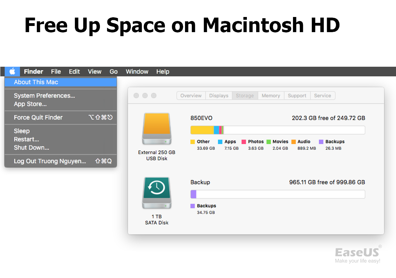Click the 2.04 GB Movies value

(x=280, y=148)
